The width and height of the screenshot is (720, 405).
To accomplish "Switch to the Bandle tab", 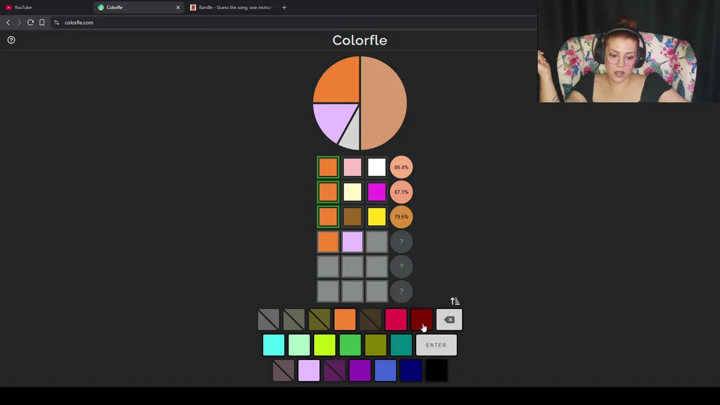I will click(x=231, y=7).
